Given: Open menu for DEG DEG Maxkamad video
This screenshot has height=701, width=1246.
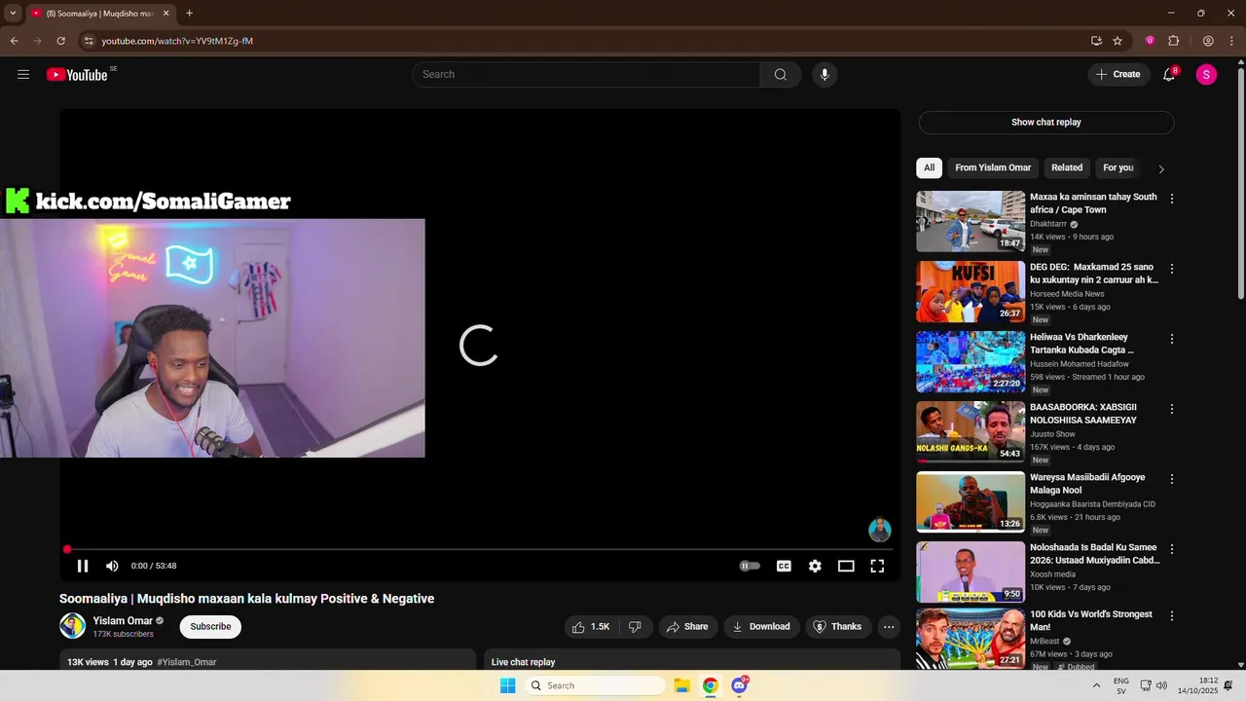Looking at the screenshot, I should pos(1172,269).
